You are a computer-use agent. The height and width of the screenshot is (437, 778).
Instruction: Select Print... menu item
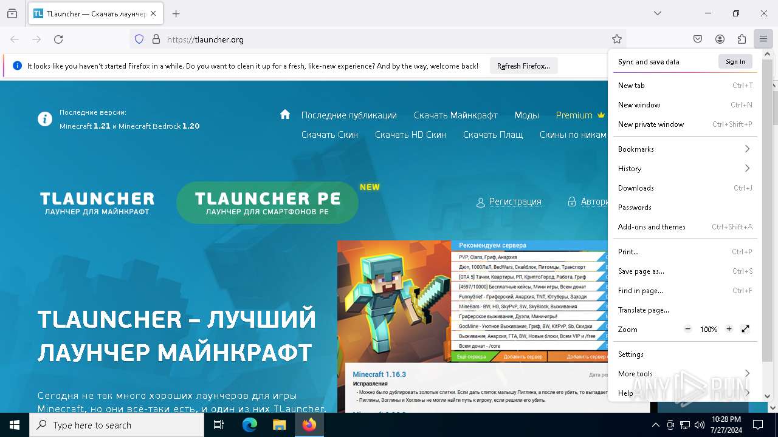[x=685, y=252]
